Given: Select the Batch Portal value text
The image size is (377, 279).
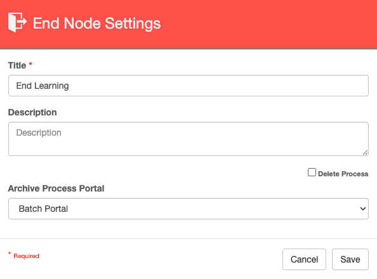Looking at the screenshot, I should tap(43, 209).
